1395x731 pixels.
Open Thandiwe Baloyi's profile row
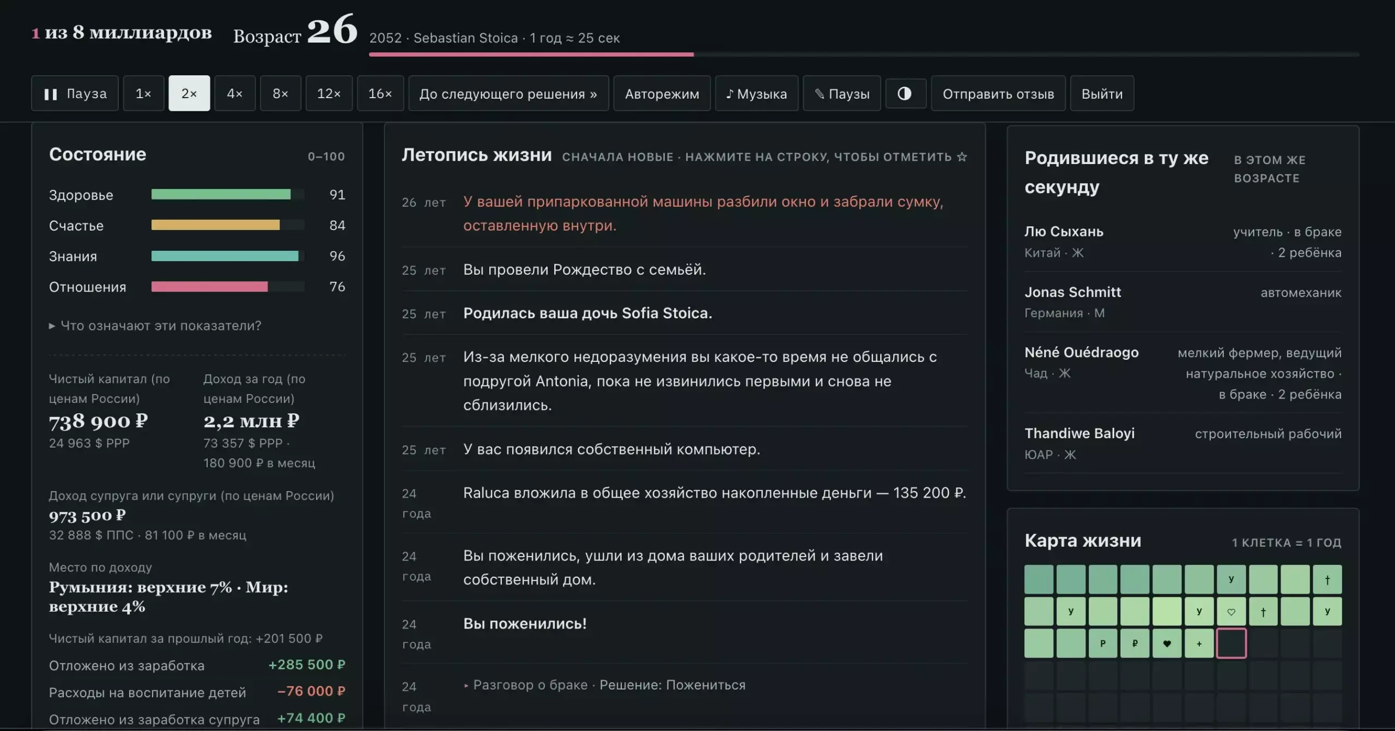coord(1183,443)
